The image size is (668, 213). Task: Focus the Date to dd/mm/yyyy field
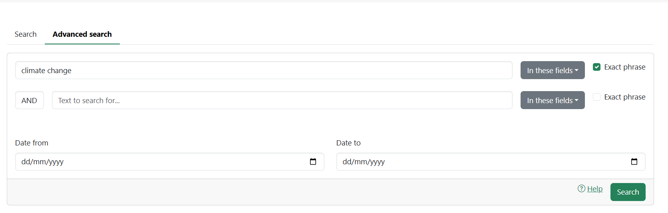479,162
